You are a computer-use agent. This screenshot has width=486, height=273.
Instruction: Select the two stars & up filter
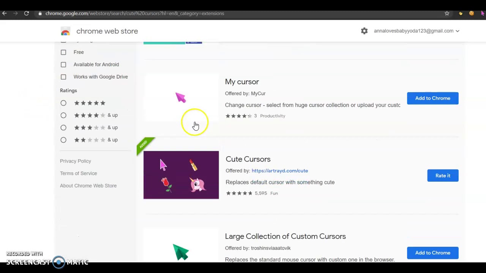click(x=63, y=140)
